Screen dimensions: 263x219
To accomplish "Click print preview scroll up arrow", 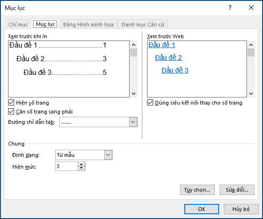I will (x=134, y=45).
